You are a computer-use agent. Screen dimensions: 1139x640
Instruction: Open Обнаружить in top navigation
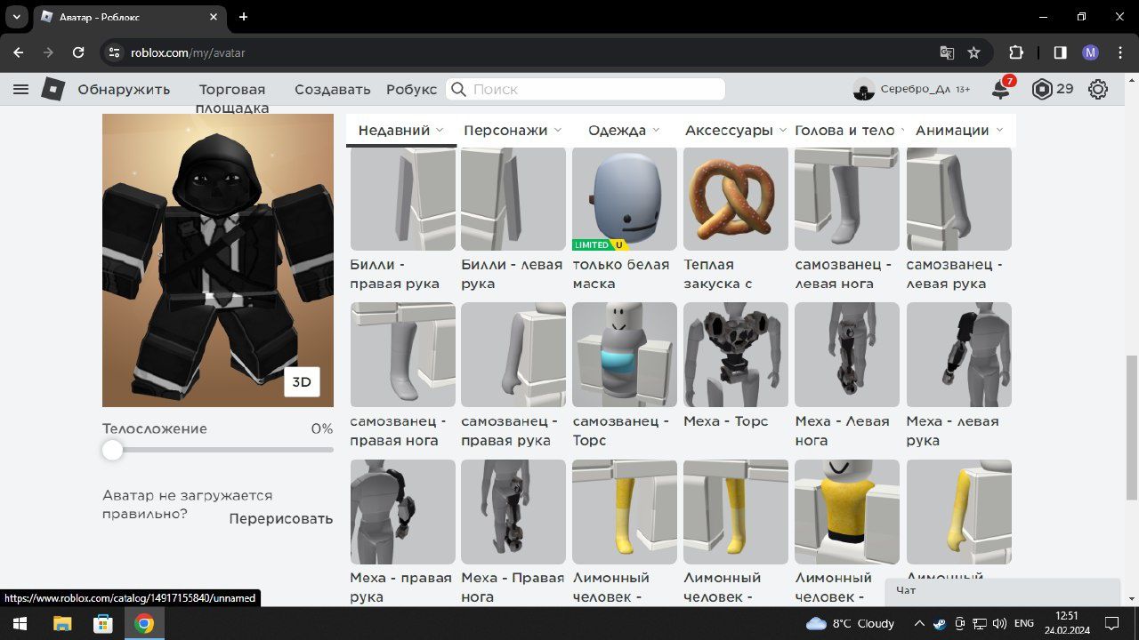point(124,89)
